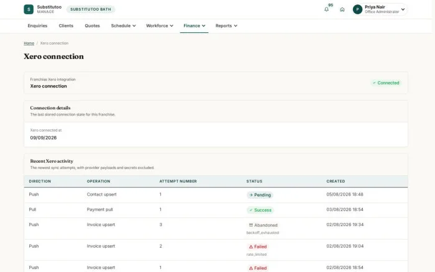Click the Direction column header
The height and width of the screenshot is (272, 435).
[x=40, y=181]
